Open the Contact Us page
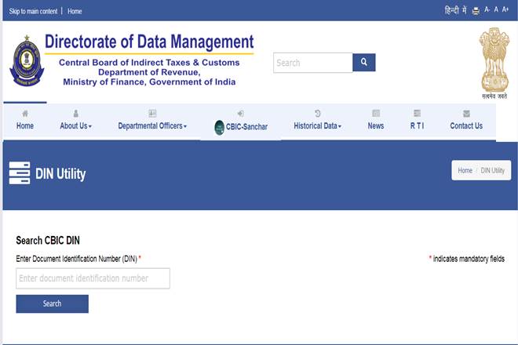 [466, 125]
